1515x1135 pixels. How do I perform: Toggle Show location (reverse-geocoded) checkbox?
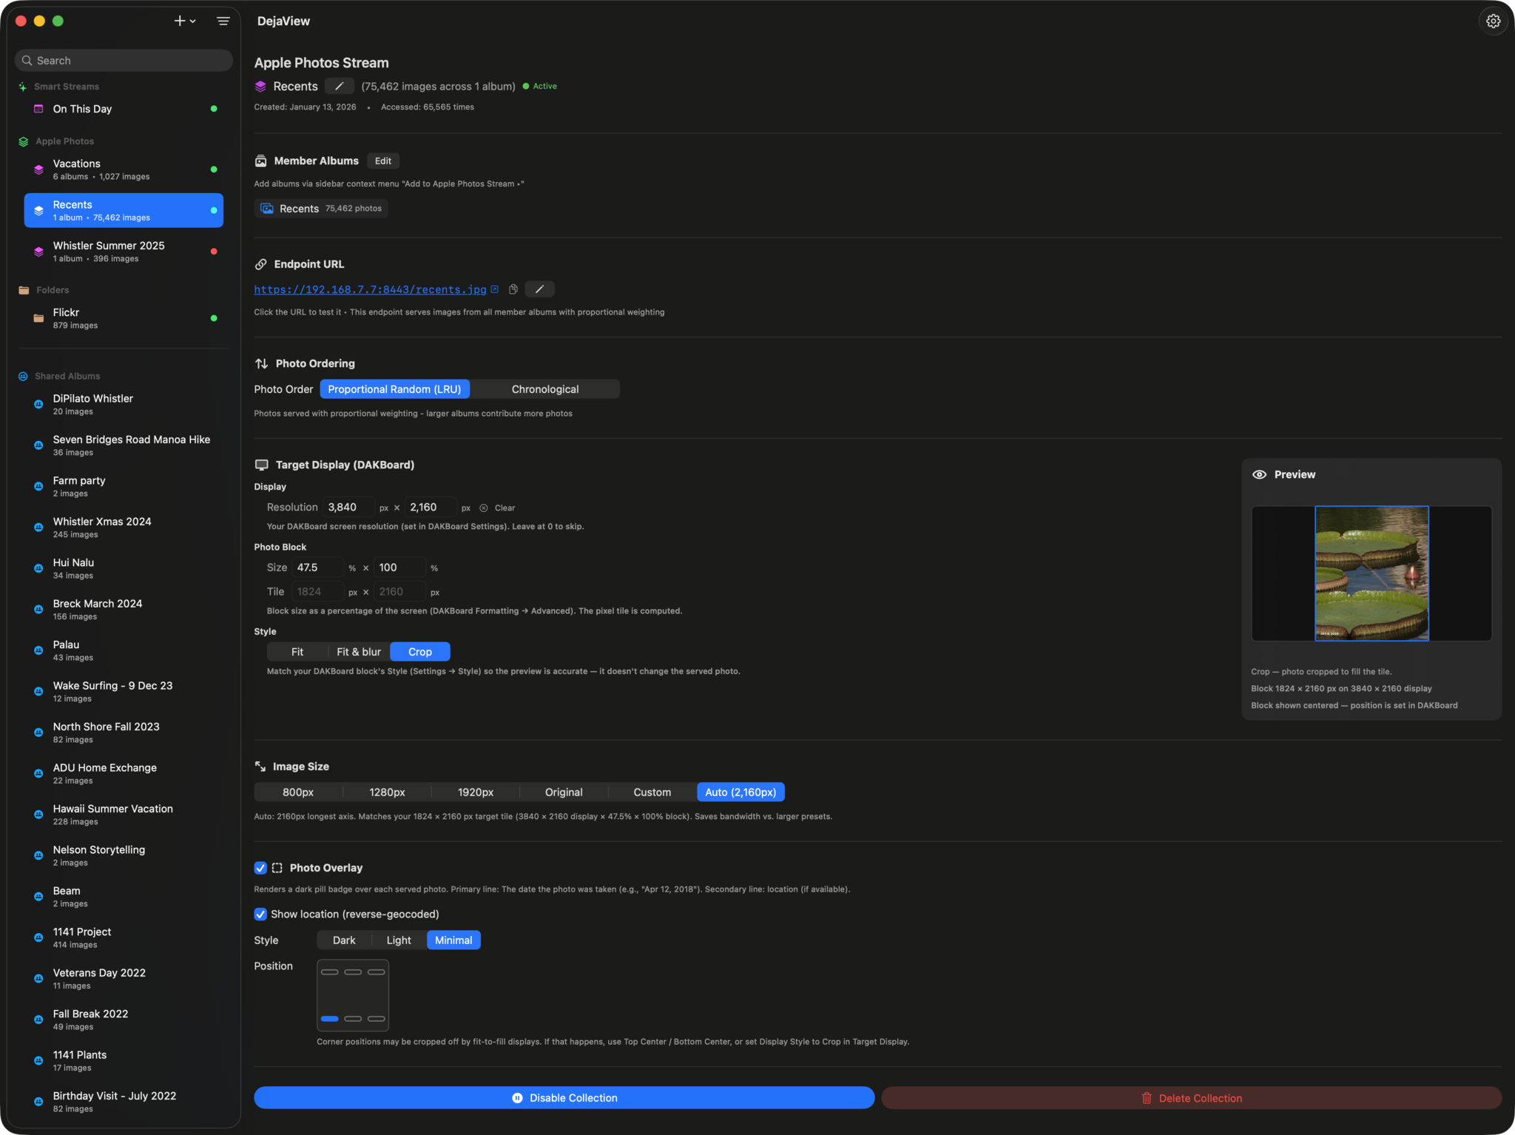pyautogui.click(x=260, y=915)
